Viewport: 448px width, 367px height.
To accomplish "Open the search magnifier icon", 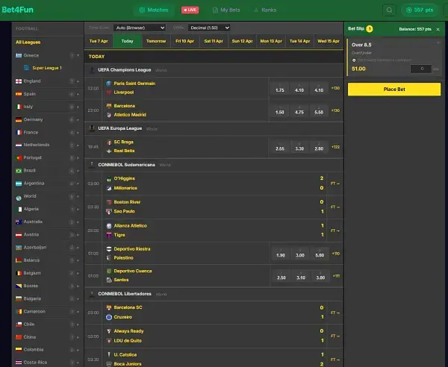I will (389, 10).
